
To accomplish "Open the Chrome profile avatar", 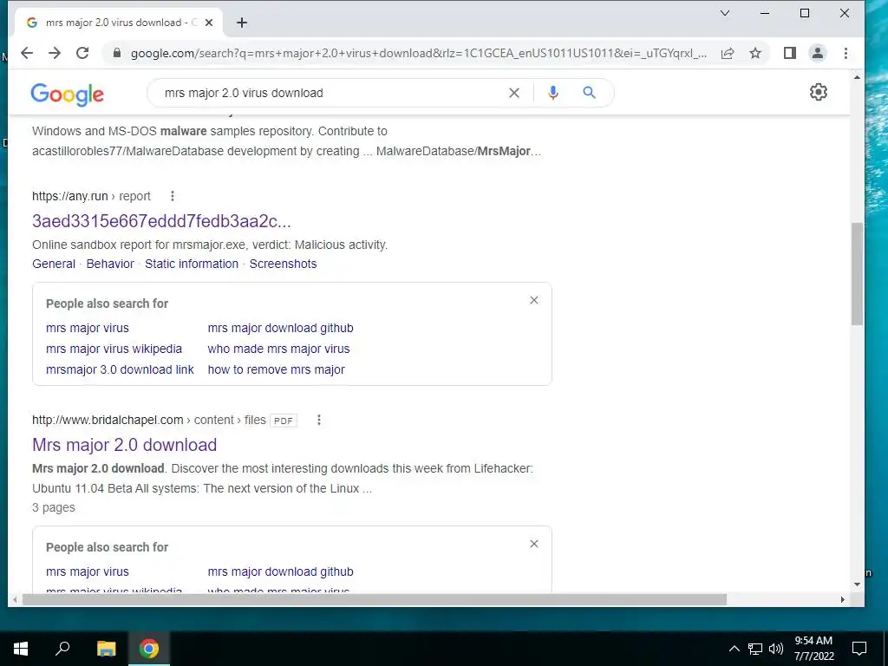I will [818, 53].
